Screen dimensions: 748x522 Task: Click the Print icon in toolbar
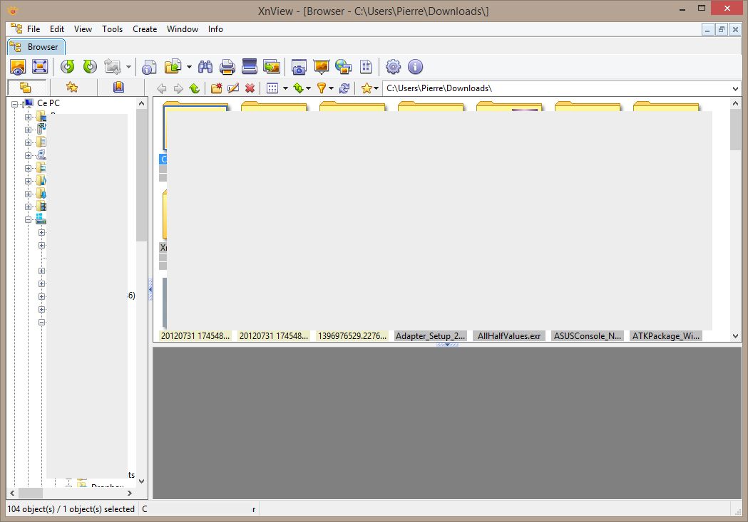point(227,67)
